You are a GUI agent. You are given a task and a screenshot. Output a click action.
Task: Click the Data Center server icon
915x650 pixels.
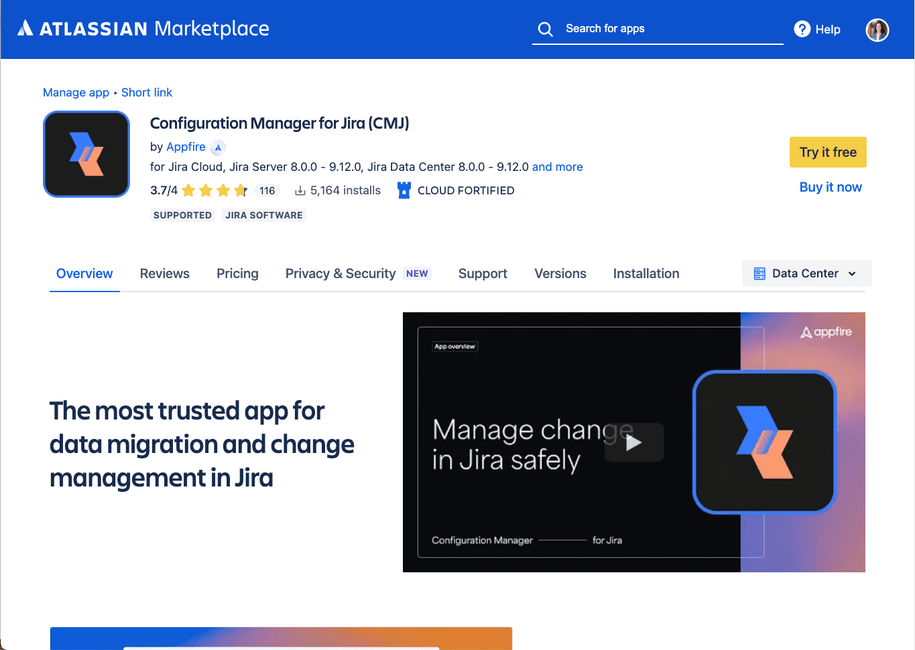tap(759, 273)
